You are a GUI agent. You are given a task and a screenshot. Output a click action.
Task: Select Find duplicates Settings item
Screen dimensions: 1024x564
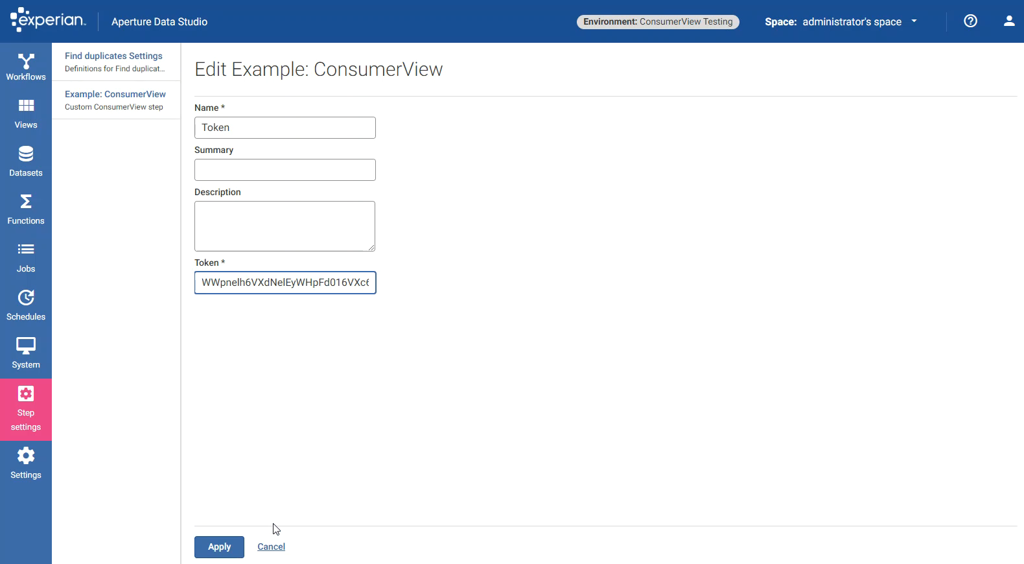tap(116, 62)
